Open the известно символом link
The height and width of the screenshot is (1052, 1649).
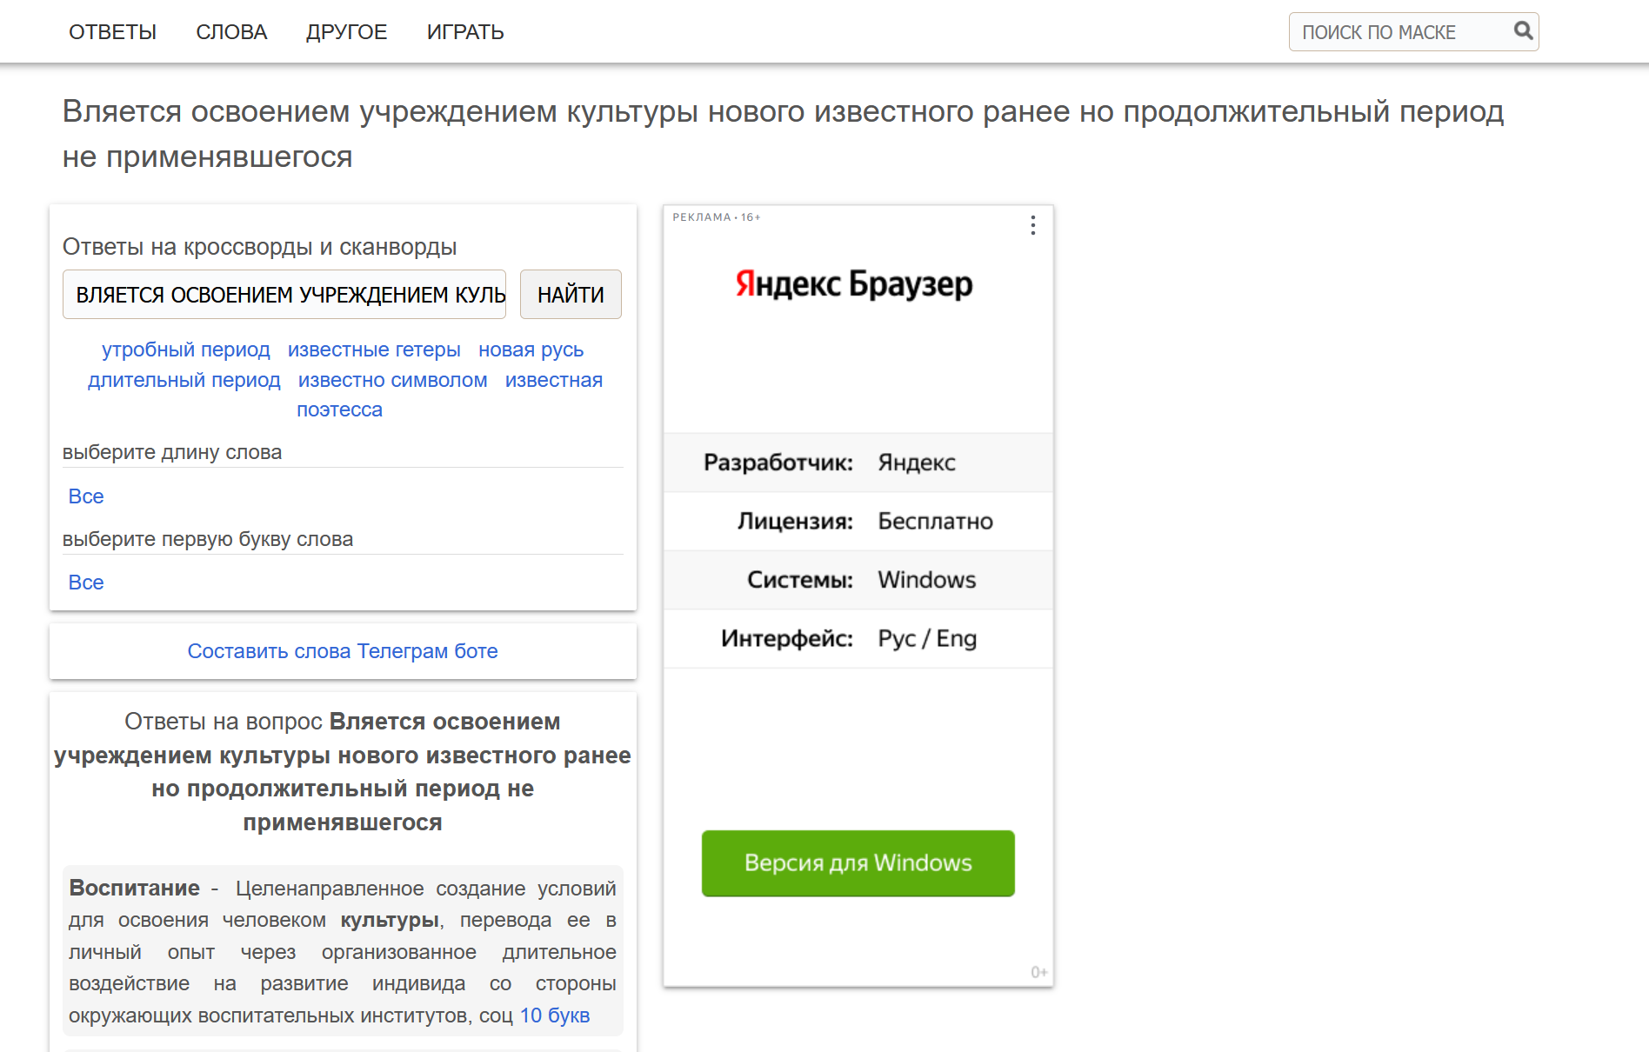click(393, 380)
